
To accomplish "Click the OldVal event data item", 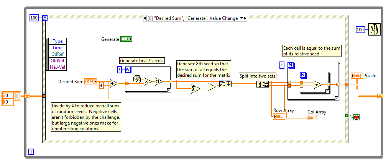I will click(x=57, y=60).
